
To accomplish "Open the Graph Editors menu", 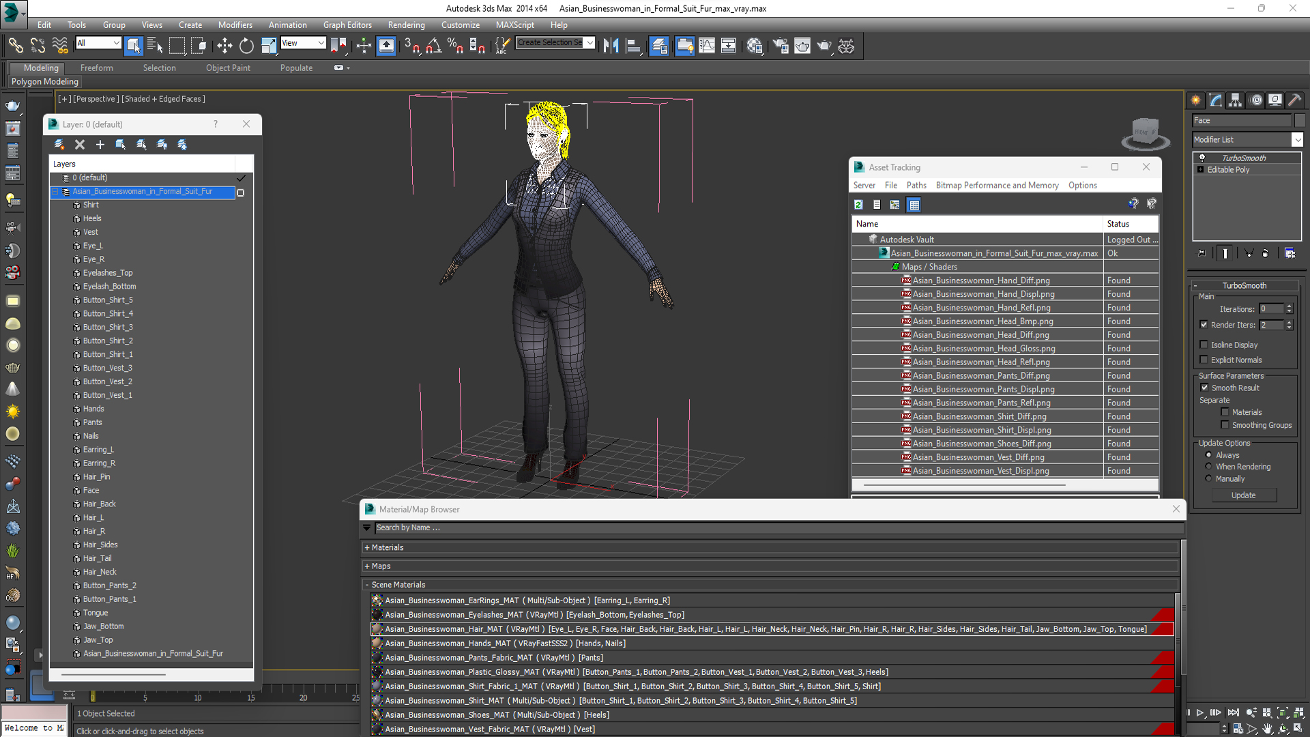I will [347, 25].
